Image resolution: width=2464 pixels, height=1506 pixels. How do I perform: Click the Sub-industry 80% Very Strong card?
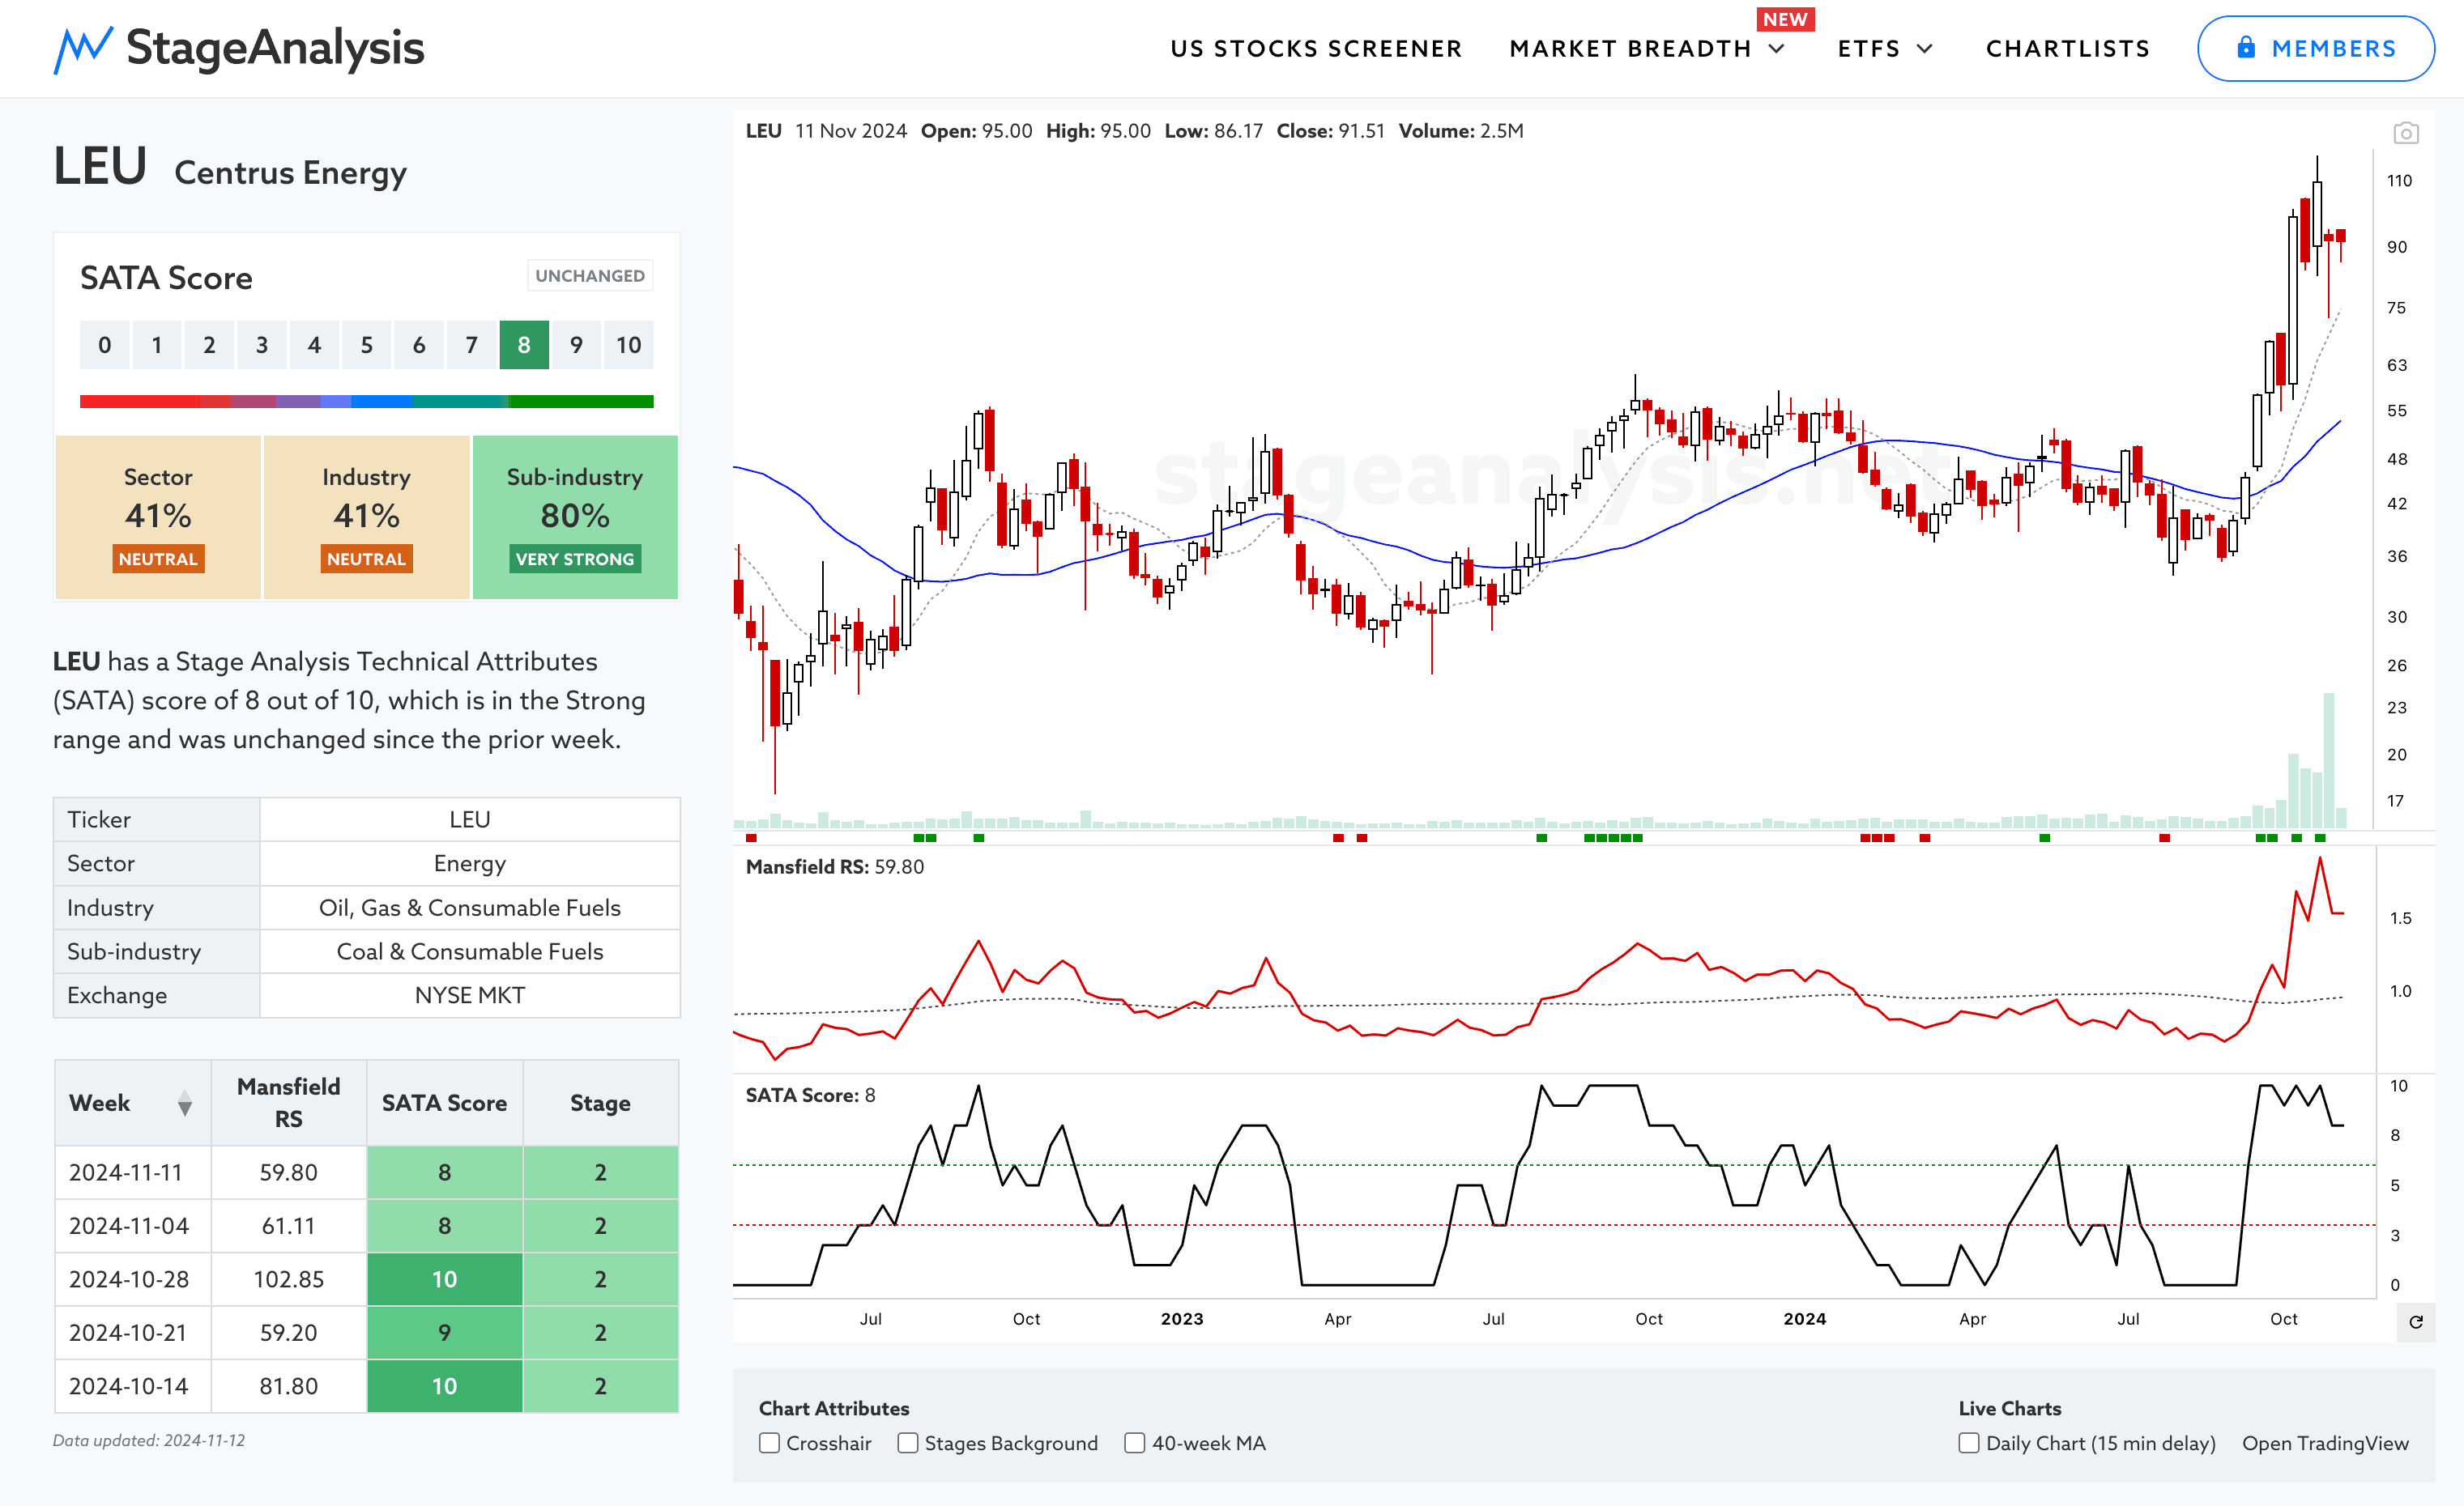tap(575, 517)
